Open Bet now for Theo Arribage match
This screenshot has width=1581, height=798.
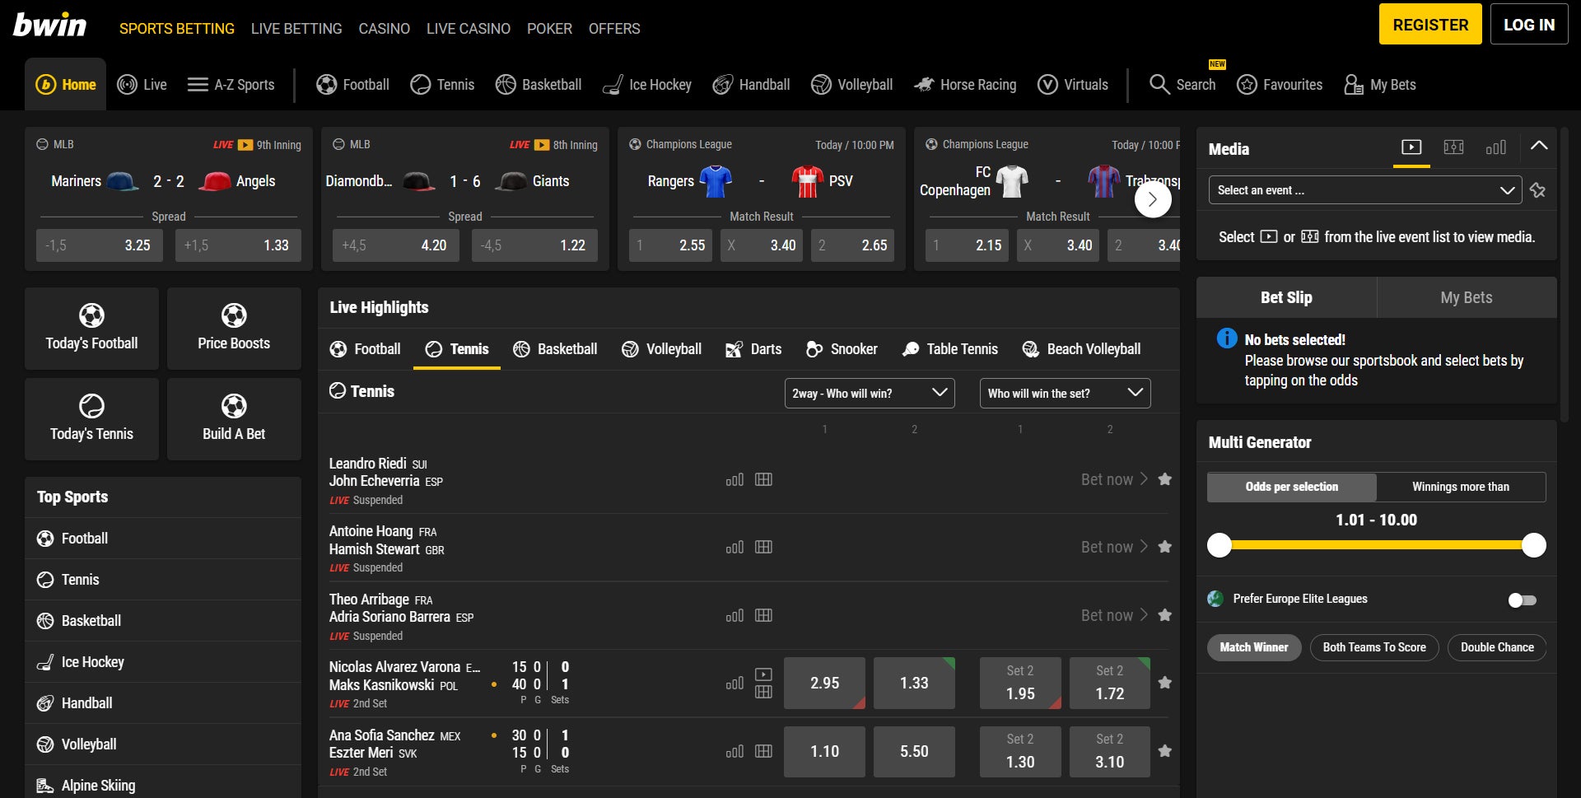pyautogui.click(x=1114, y=615)
